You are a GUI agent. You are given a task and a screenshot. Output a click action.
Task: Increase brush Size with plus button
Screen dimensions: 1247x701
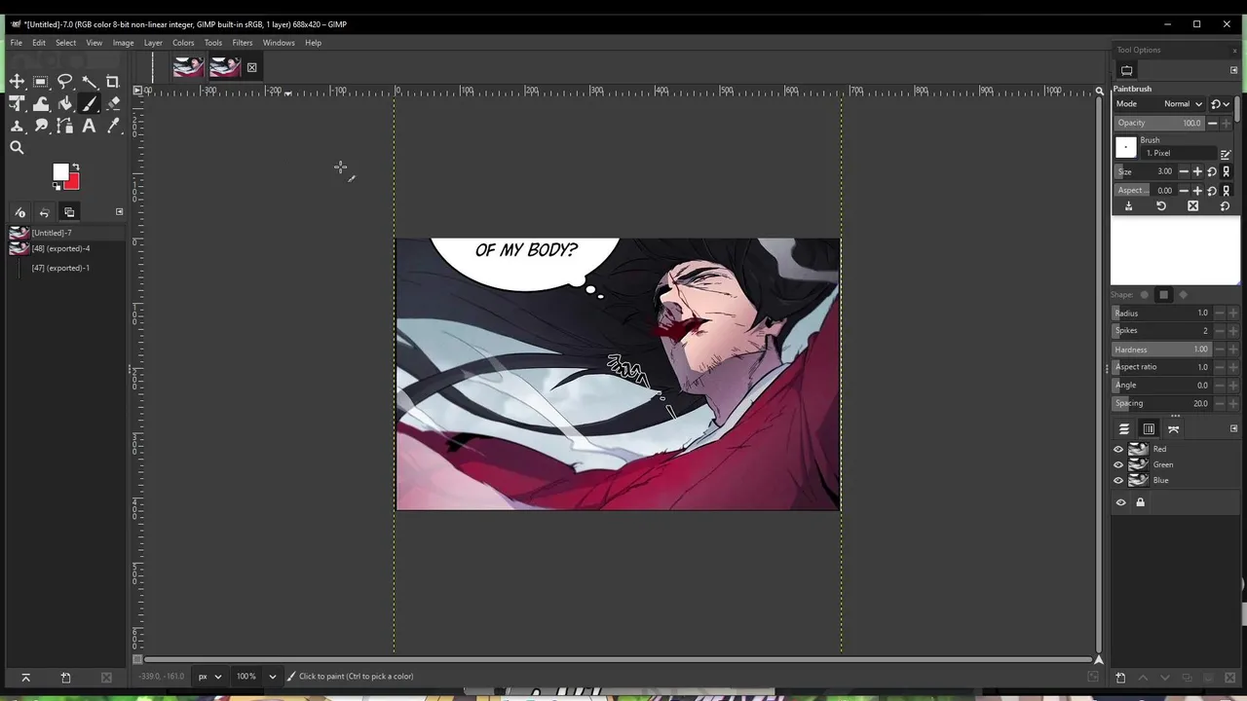tap(1197, 171)
